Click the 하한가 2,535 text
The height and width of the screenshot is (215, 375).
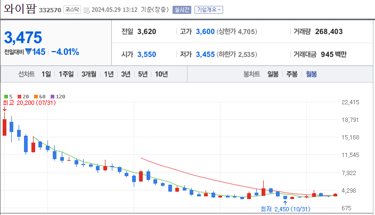coord(237,54)
